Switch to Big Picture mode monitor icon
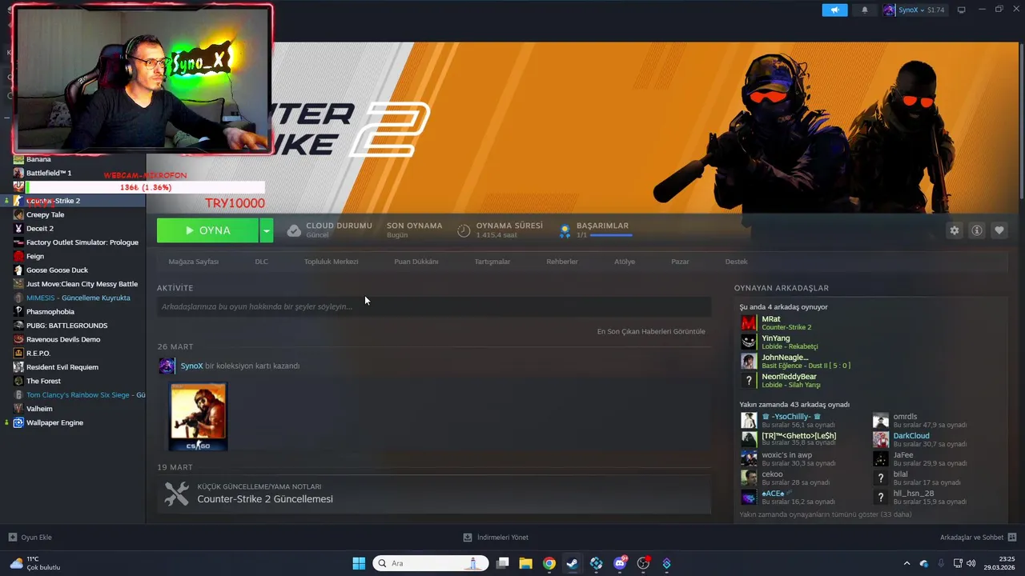Viewport: 1025px width, 576px height. click(x=962, y=10)
